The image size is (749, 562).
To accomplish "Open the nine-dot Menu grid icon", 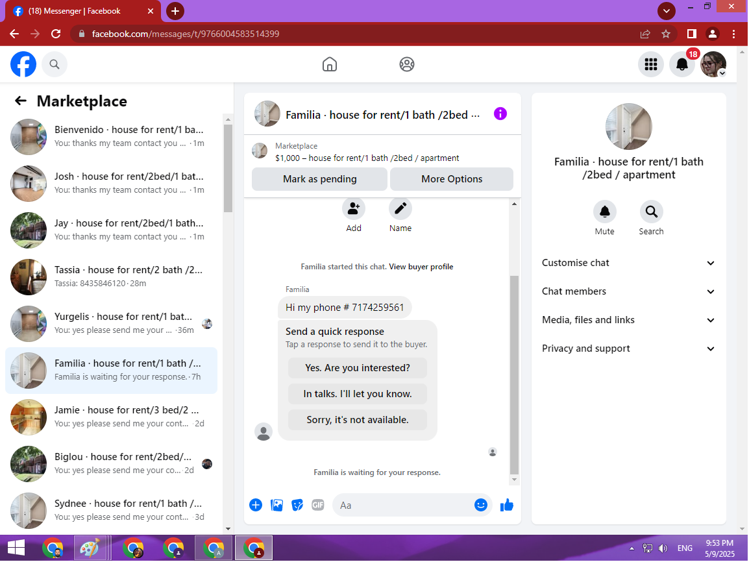I will tap(650, 64).
